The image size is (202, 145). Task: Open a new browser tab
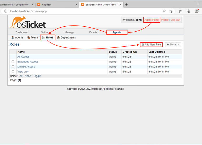126,5
